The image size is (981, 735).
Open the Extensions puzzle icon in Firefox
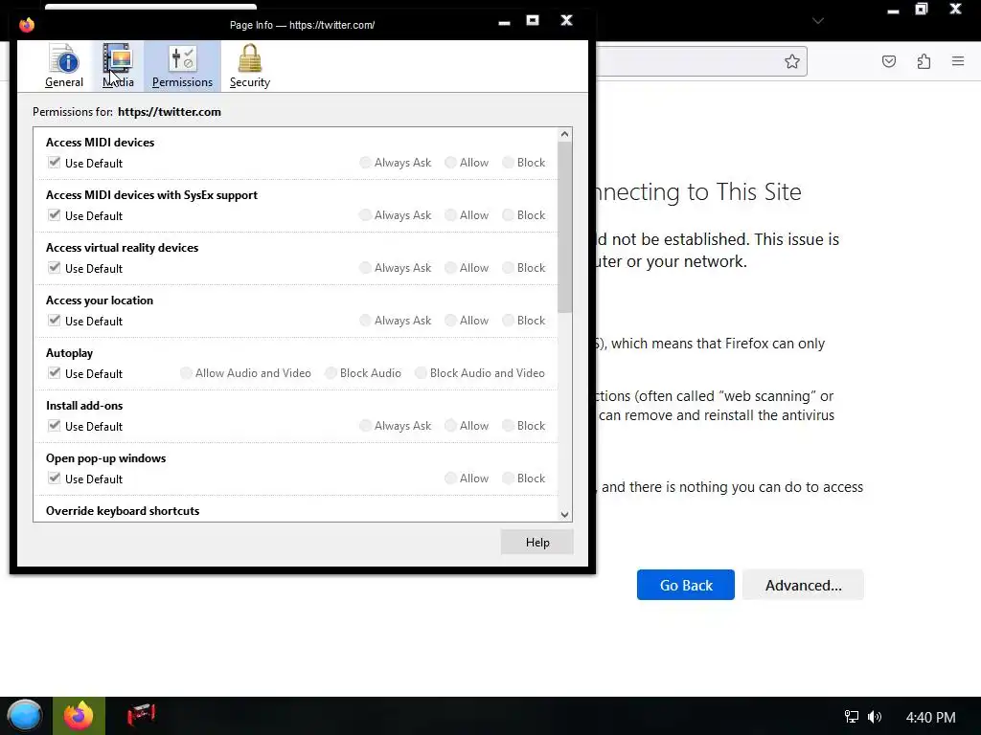[924, 61]
